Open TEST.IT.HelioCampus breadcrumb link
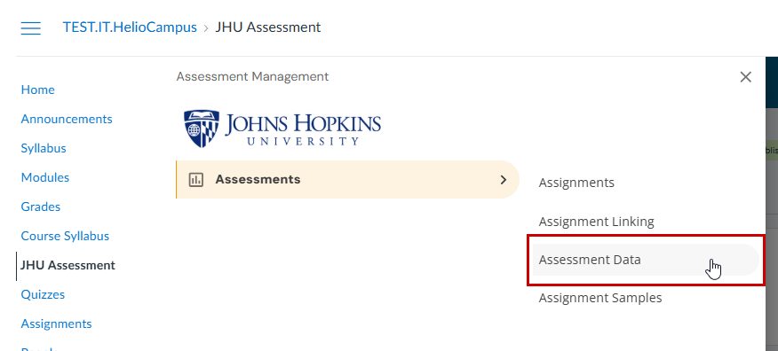 point(130,27)
